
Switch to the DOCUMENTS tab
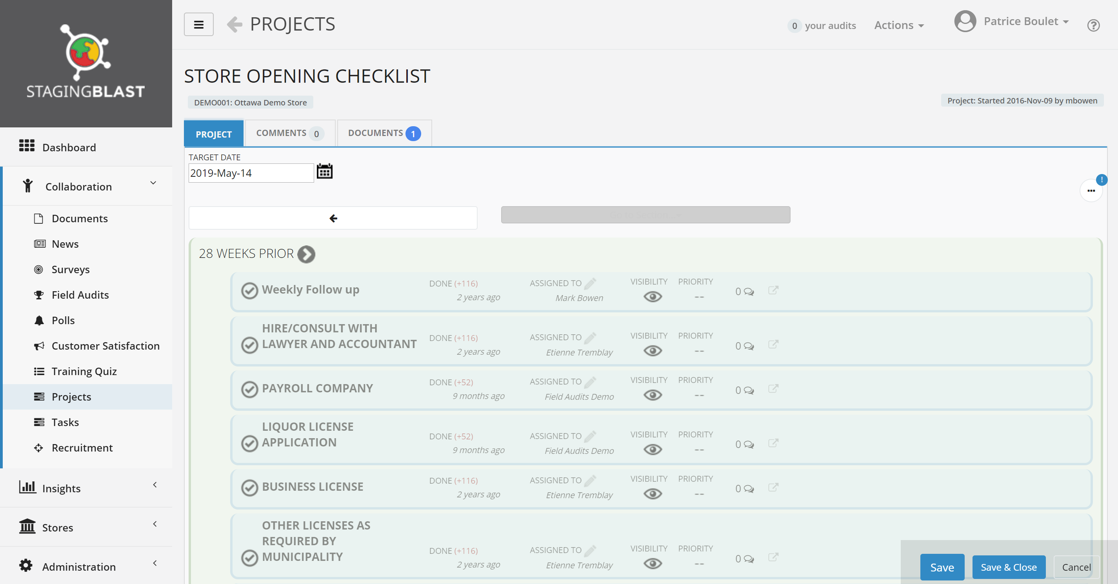click(384, 133)
